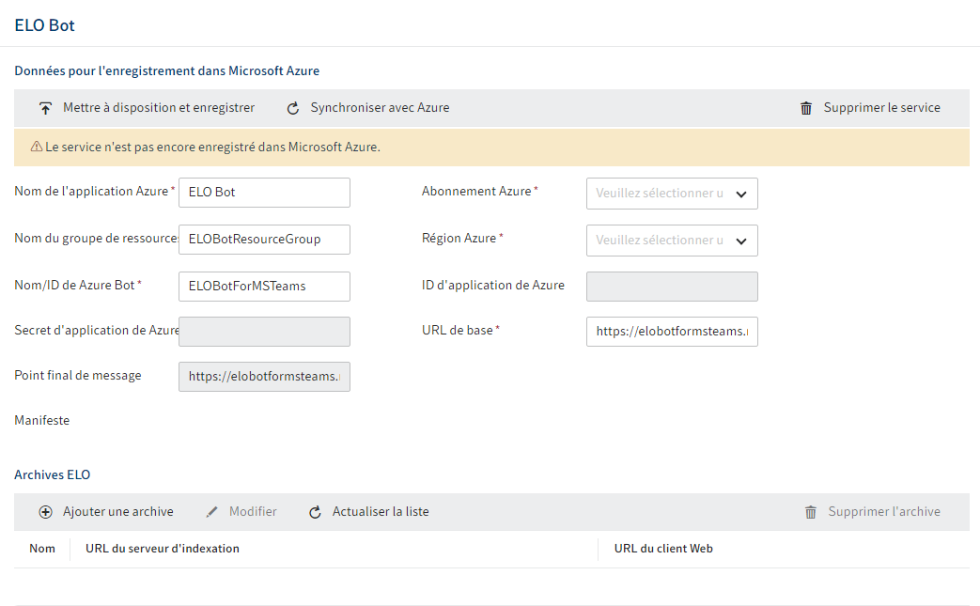Click Modifier label in archive toolbar
This screenshot has width=980, height=606.
[x=253, y=512]
